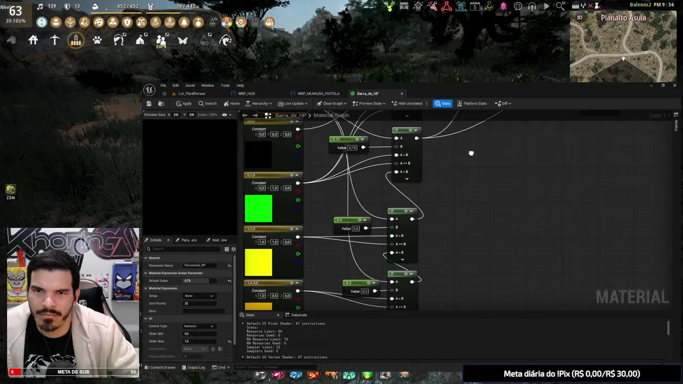This screenshot has width=683, height=384.
Task: Click the Barra_de_HP breadcrumb
Action: [x=291, y=115]
